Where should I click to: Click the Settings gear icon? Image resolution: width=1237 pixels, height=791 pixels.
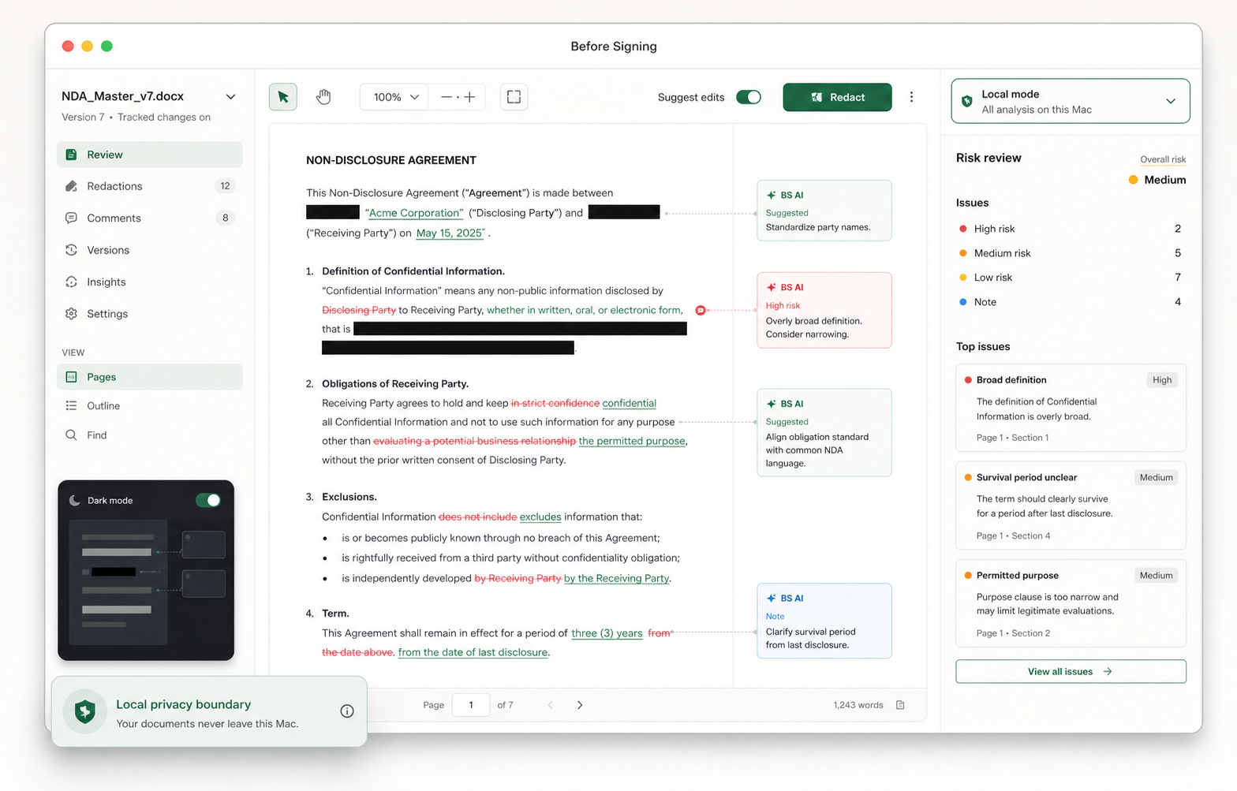pos(71,314)
